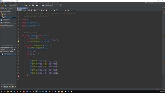The height and width of the screenshot is (93, 165).
Task: Toggle Show Non-Public Members in Navigator
Action: tap(10, 87)
